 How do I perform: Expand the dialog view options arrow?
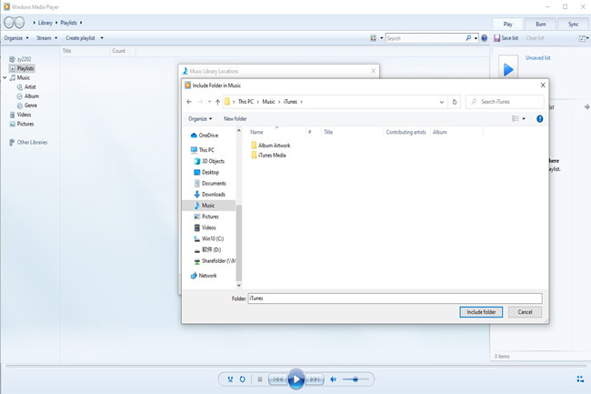point(524,119)
